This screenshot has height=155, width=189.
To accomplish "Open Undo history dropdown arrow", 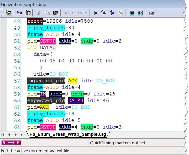I will (x=73, y=13).
